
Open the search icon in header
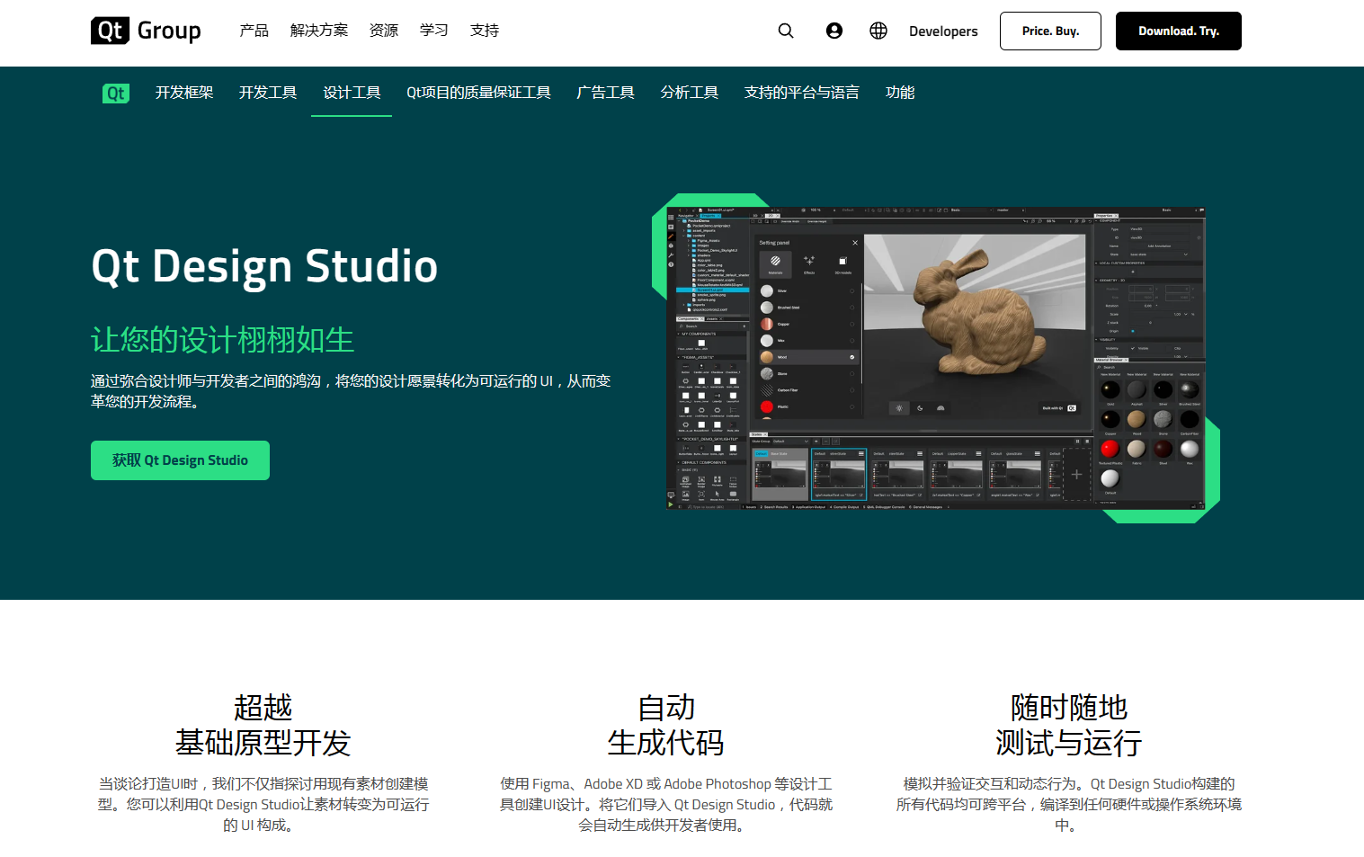click(x=786, y=31)
